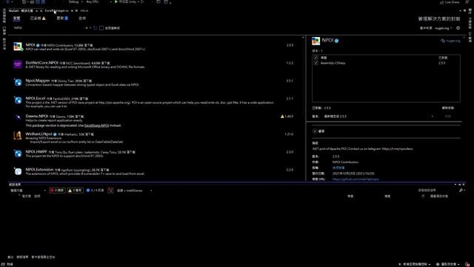Select the Dawnx.NPOI package icon
474x267 pixels.
pyautogui.click(x=18, y=117)
